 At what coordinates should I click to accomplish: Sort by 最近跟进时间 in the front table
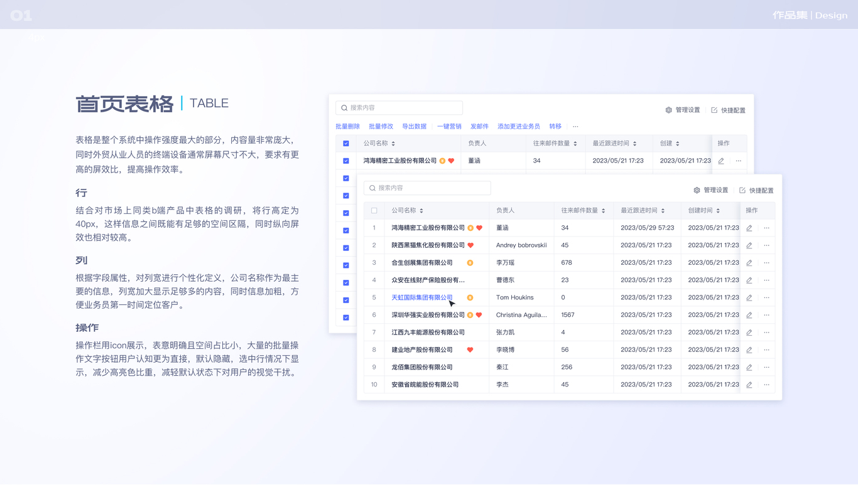[x=663, y=211]
